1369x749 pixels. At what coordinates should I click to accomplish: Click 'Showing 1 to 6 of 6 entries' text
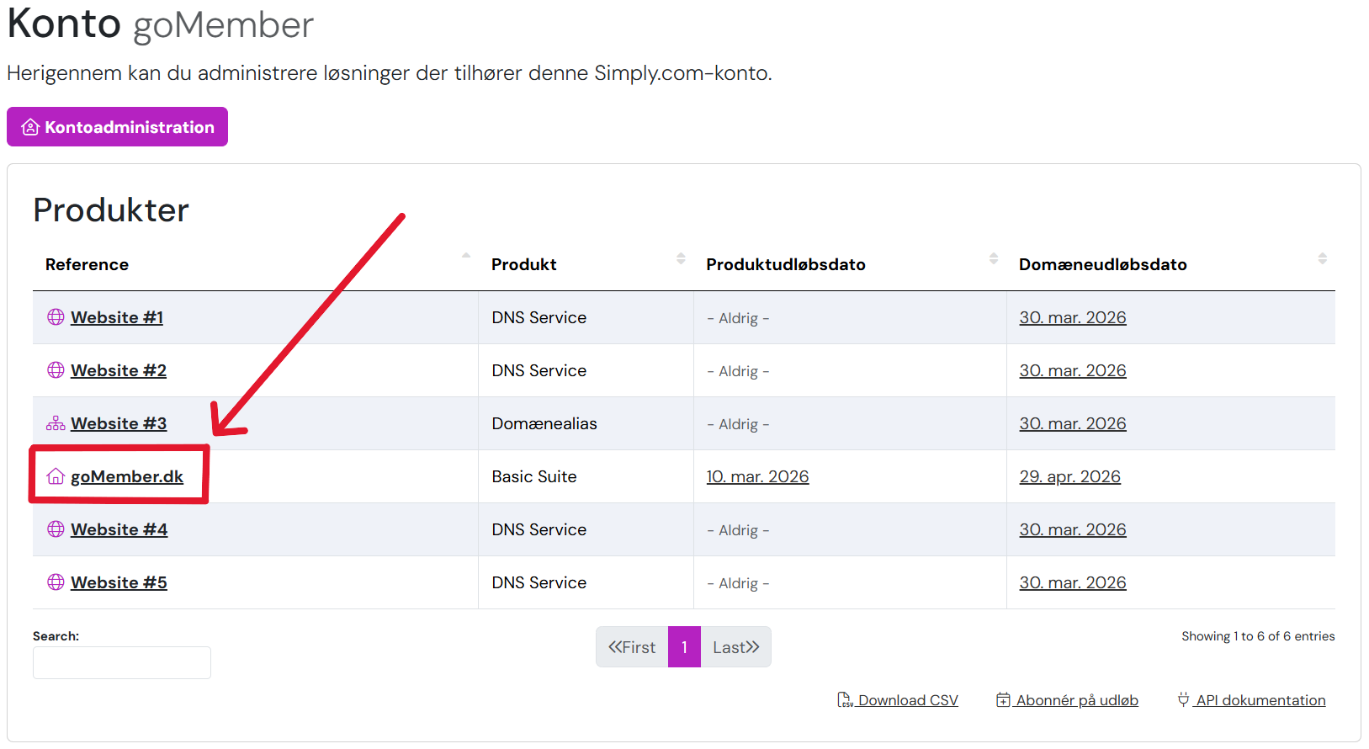point(1258,636)
